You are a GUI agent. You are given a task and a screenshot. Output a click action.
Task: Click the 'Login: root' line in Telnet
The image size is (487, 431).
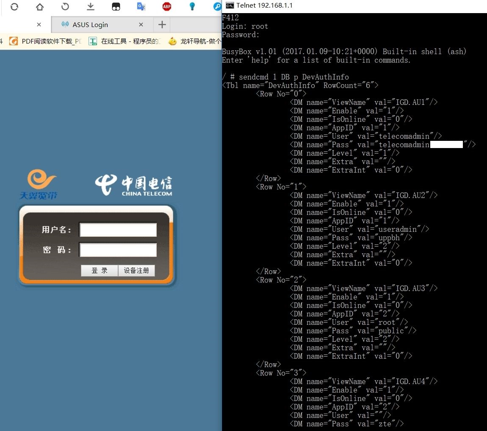[245, 26]
